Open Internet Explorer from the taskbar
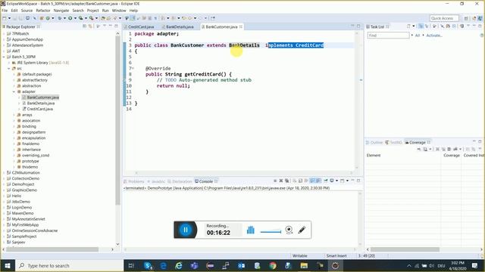This screenshot has width=485, height=272. pyautogui.click(x=179, y=265)
